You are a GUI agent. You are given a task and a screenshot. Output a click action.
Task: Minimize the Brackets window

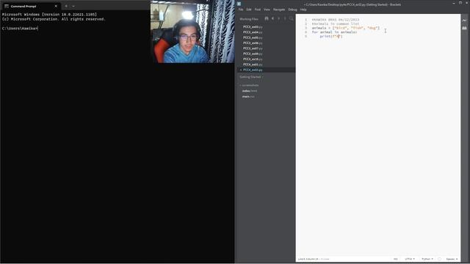pyautogui.click(x=454, y=3)
